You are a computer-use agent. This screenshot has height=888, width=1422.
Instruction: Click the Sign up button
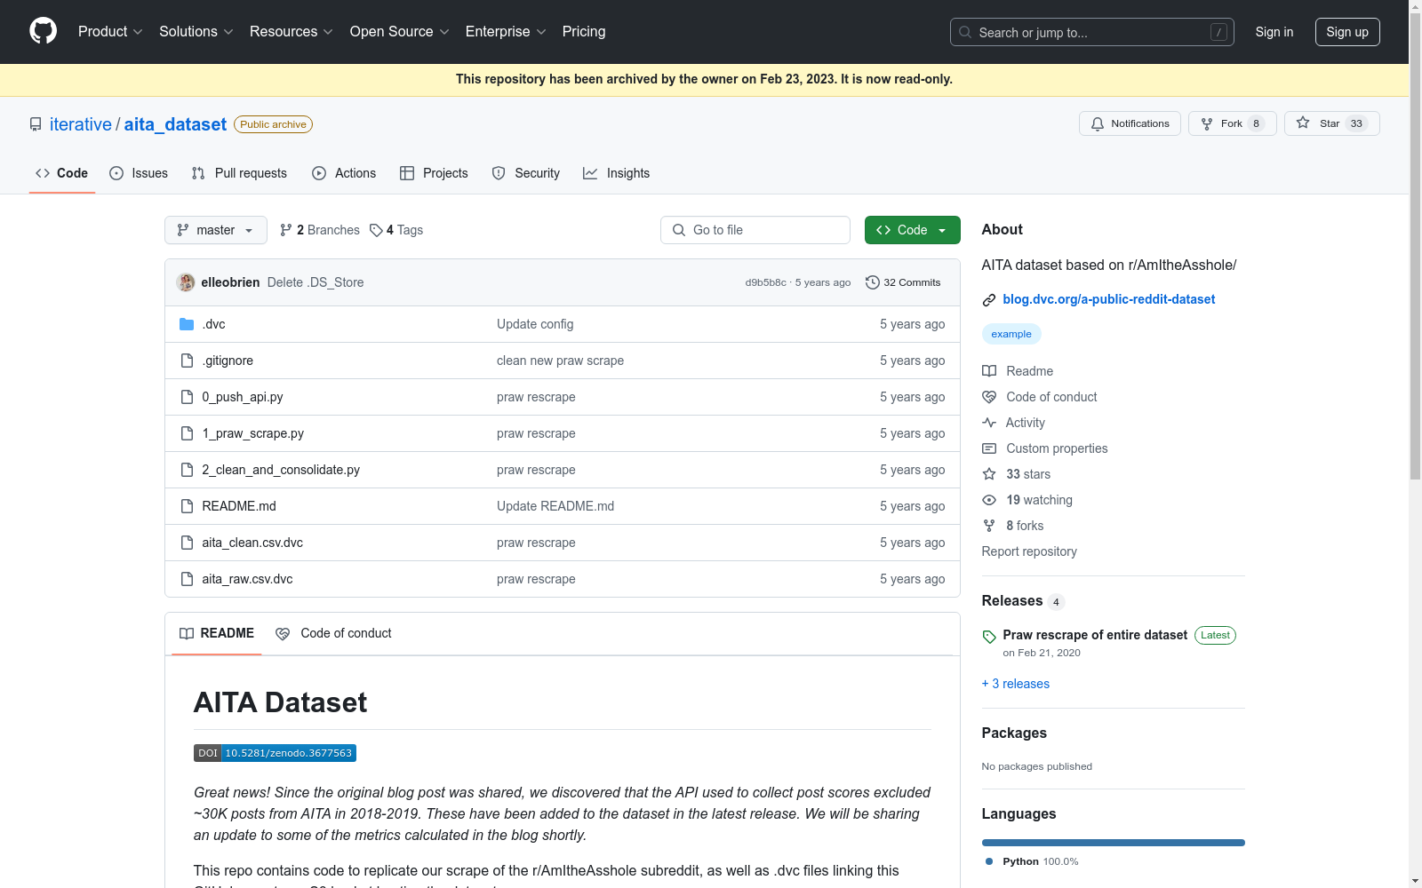coord(1347,32)
